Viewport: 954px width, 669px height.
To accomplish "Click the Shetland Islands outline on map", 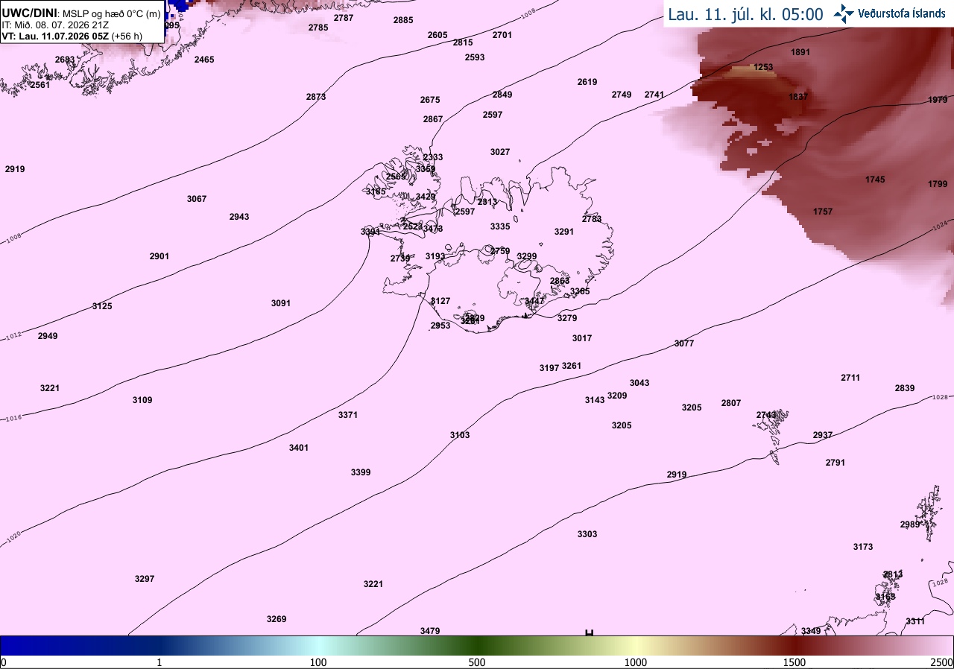I will 929,513.
